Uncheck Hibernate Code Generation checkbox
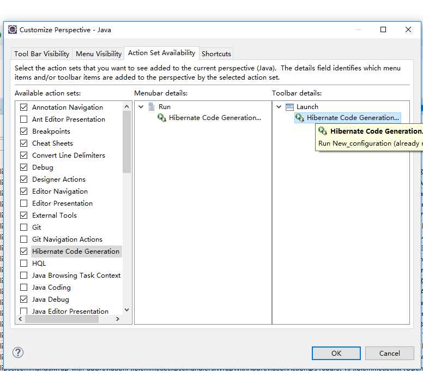The image size is (423, 371). 24,251
